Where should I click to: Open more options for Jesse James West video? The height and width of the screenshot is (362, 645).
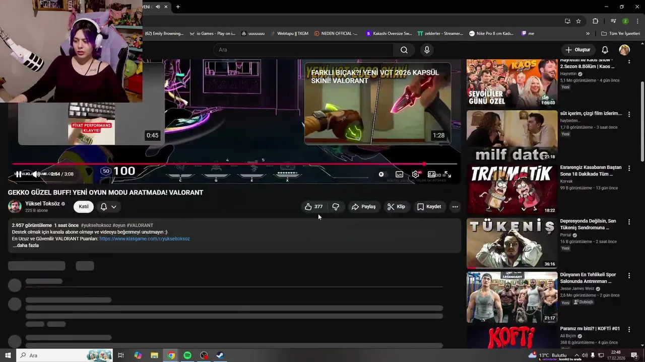[629, 276]
